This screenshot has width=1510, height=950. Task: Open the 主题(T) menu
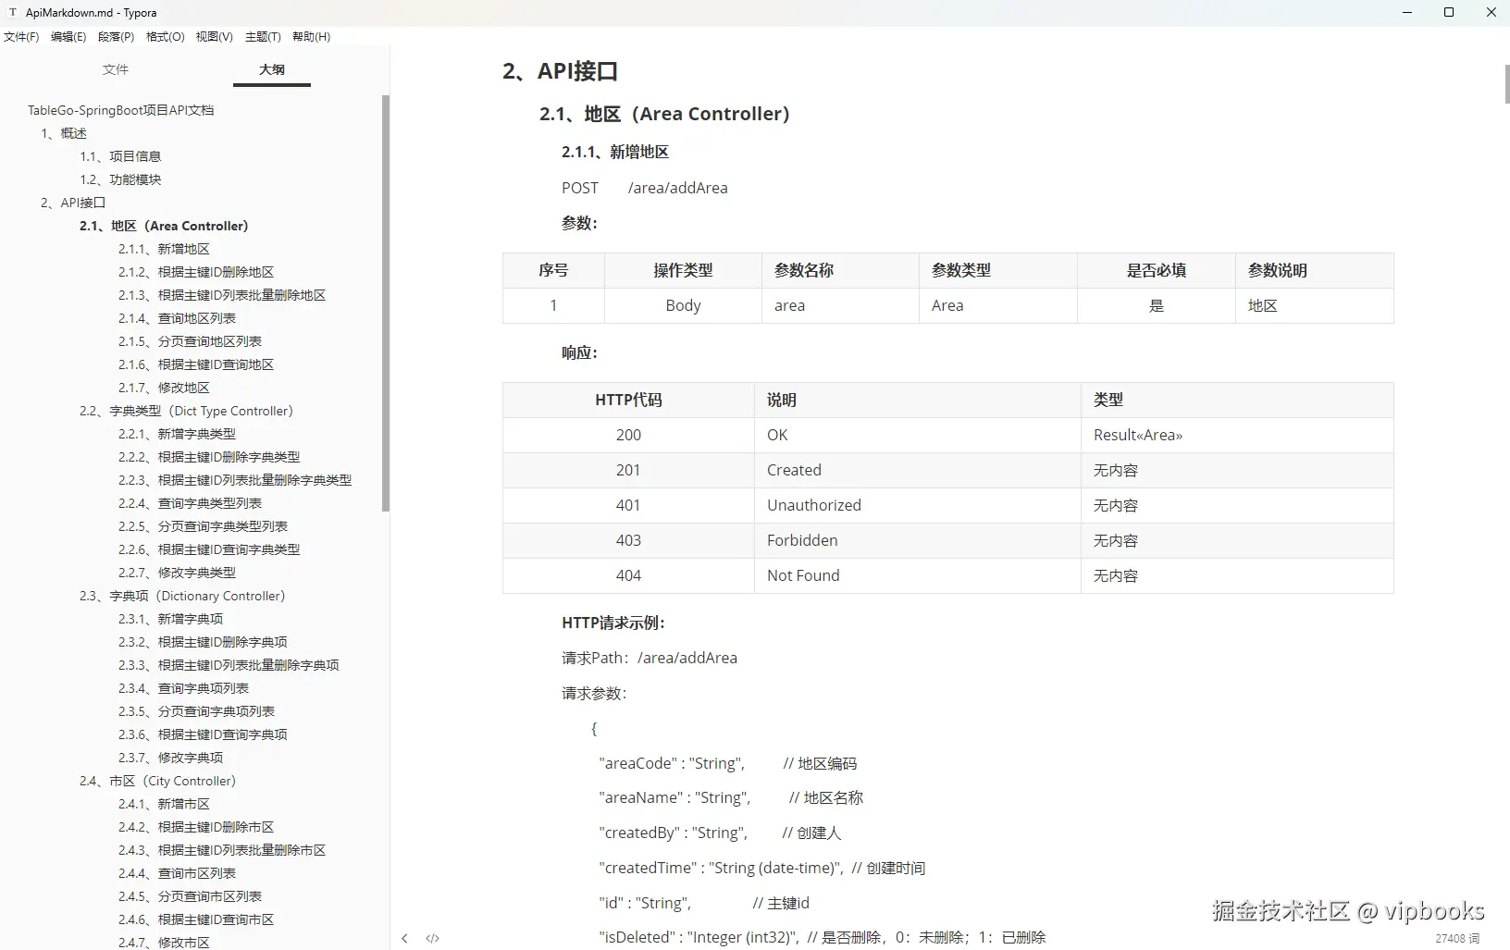pyautogui.click(x=263, y=37)
